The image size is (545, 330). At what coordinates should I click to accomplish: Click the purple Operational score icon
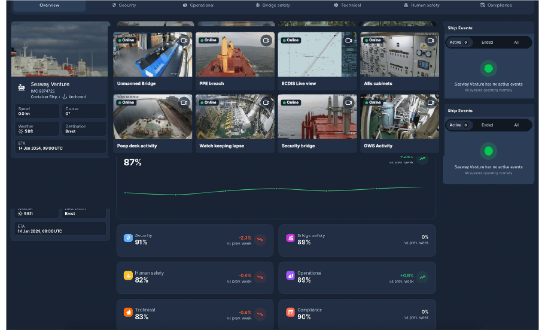pos(290,275)
